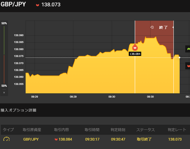Click the 取引内容 column header
Viewport: 190px width, 149px height.
[x=61, y=130]
